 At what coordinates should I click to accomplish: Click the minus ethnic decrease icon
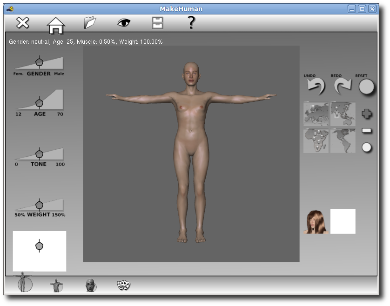(367, 131)
